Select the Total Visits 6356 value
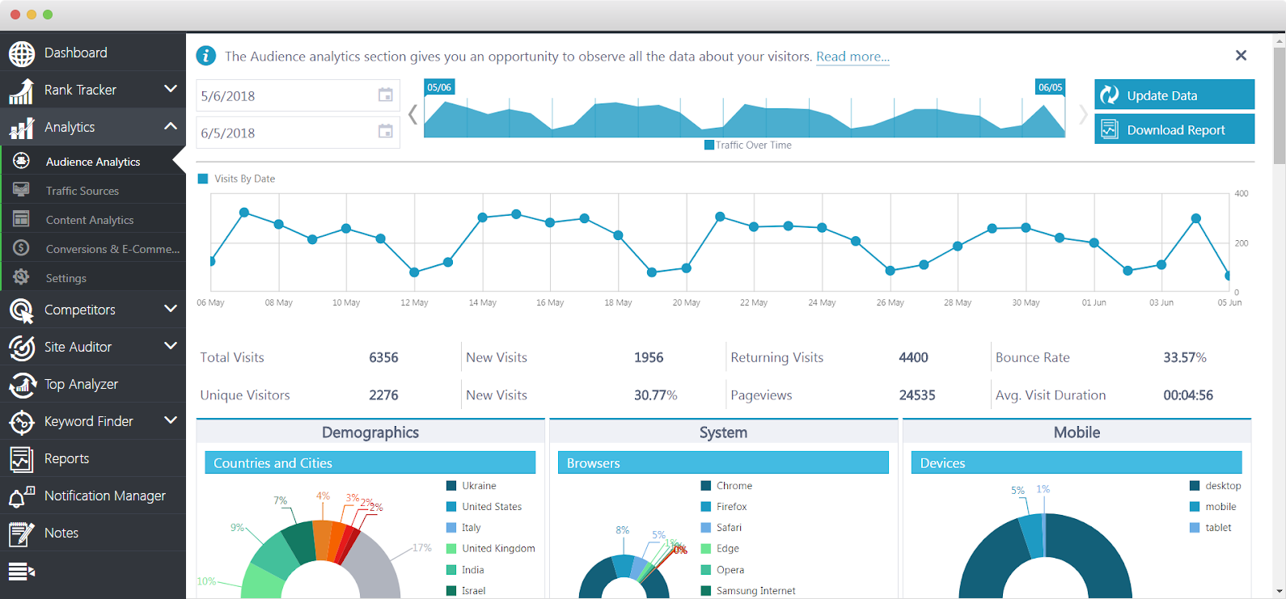 coord(383,357)
